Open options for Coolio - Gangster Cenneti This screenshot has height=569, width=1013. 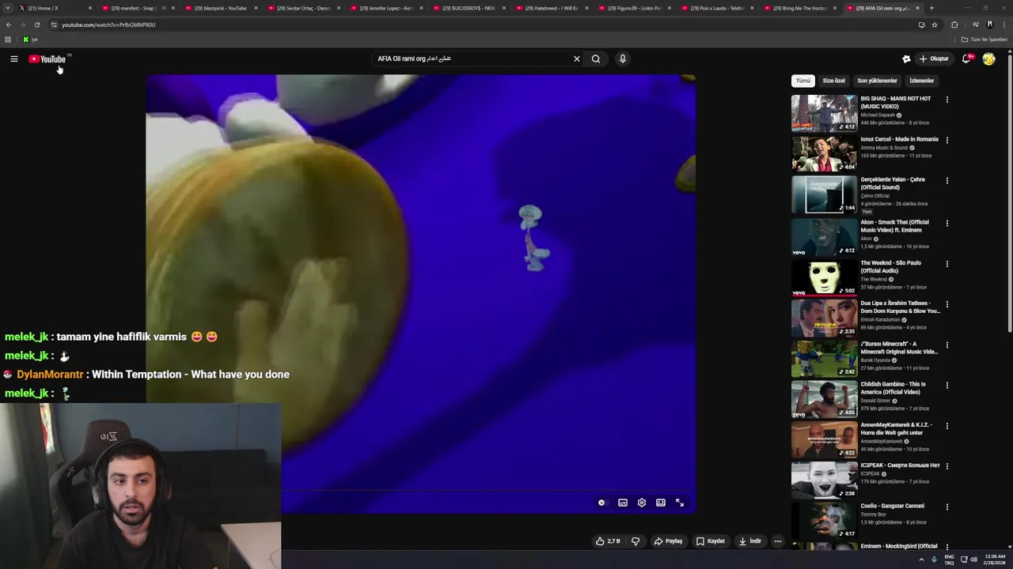point(947,507)
